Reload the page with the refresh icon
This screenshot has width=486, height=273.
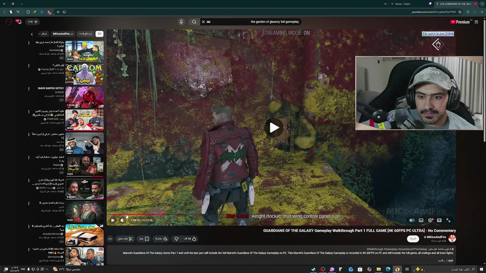[x=468, y=12]
